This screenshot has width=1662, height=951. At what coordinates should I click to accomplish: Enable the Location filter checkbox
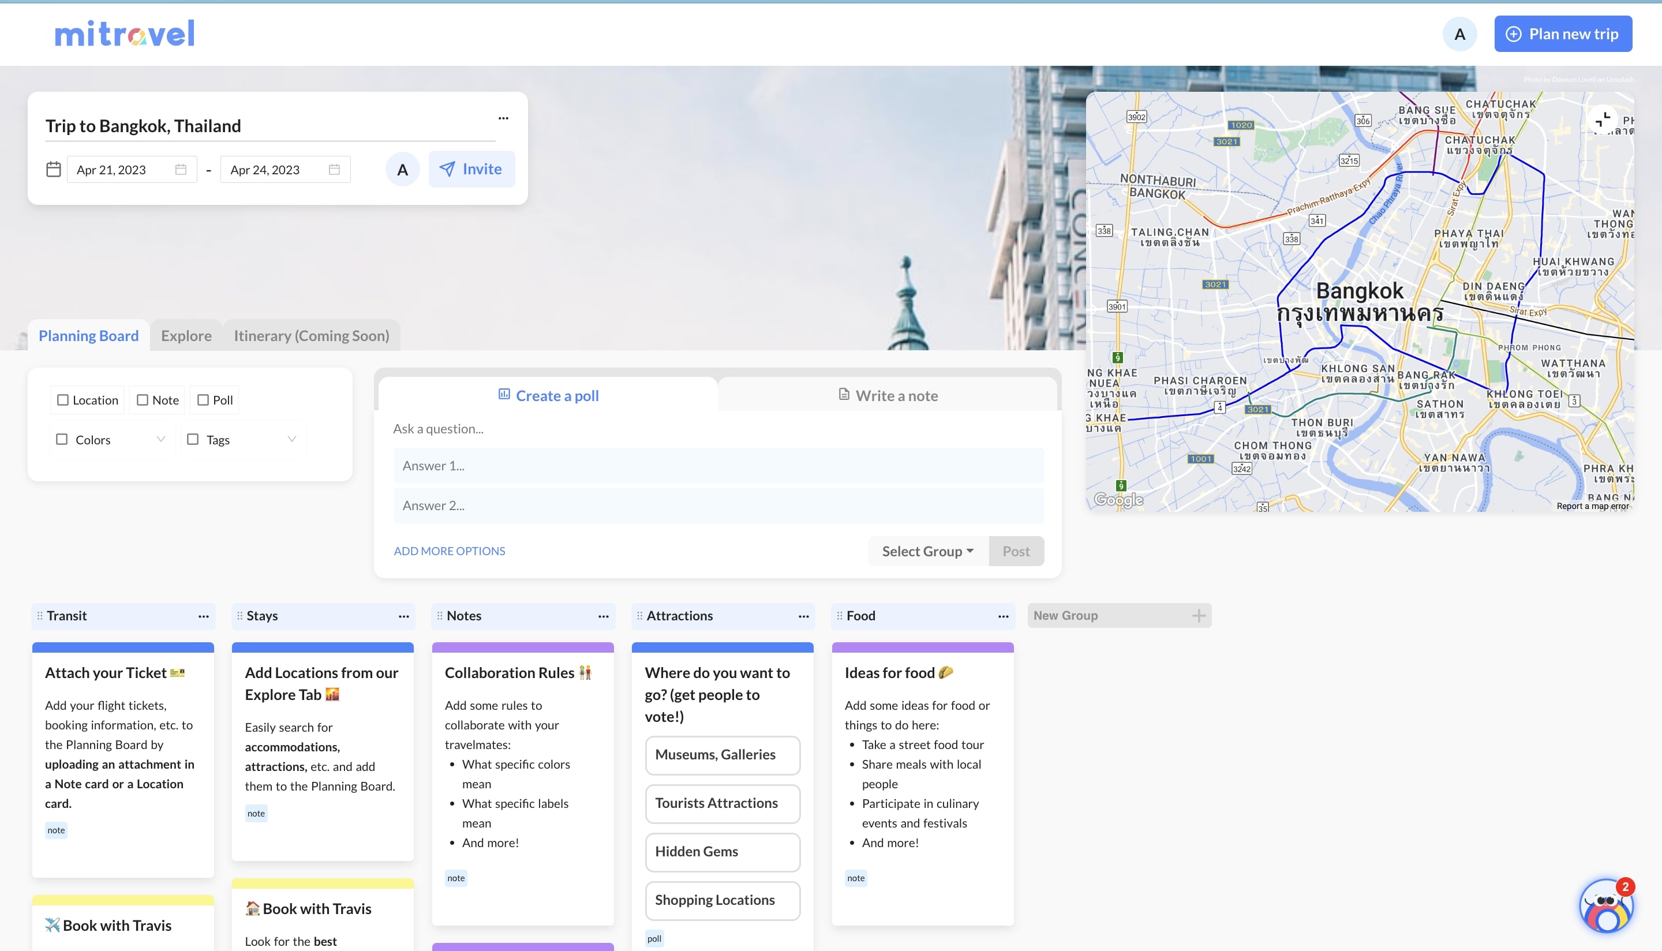63,400
